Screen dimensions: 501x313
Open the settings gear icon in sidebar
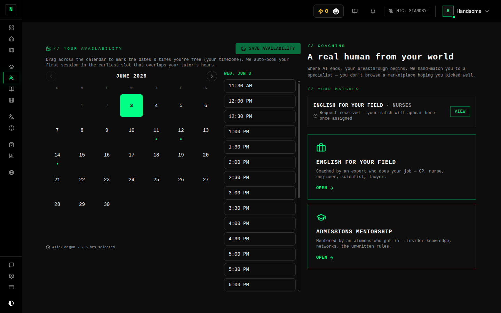(x=11, y=276)
